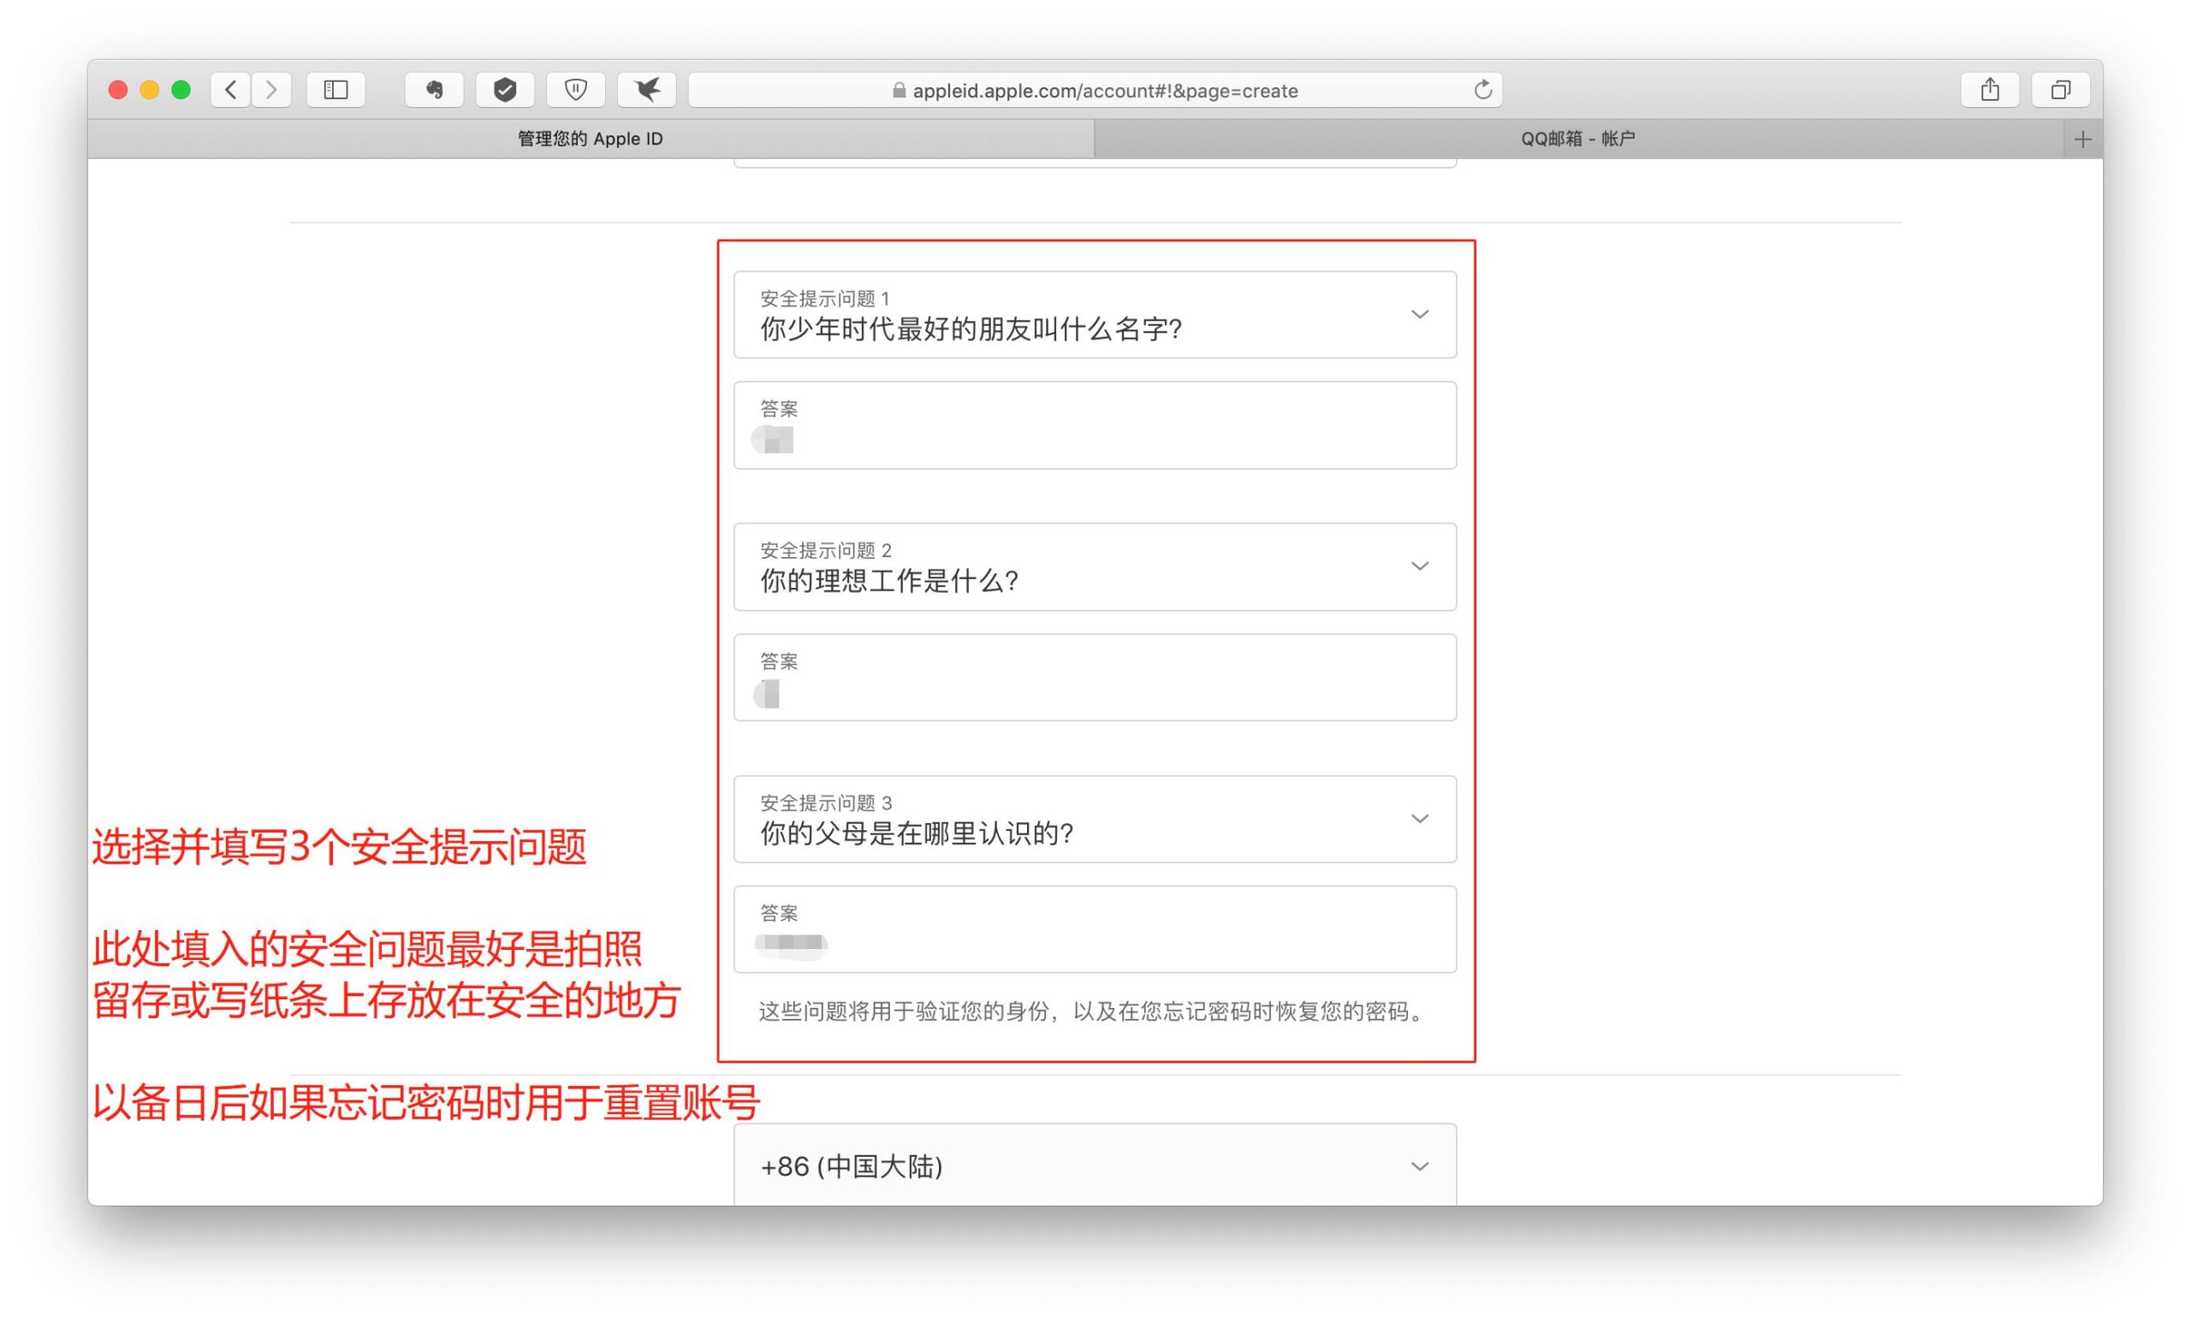Image resolution: width=2191 pixels, height=1322 pixels.
Task: Expand chevron beside 你的理想工作是什么?
Action: [x=1420, y=566]
